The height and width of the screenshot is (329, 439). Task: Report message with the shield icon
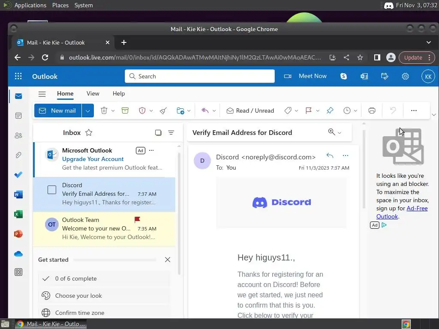142,111
